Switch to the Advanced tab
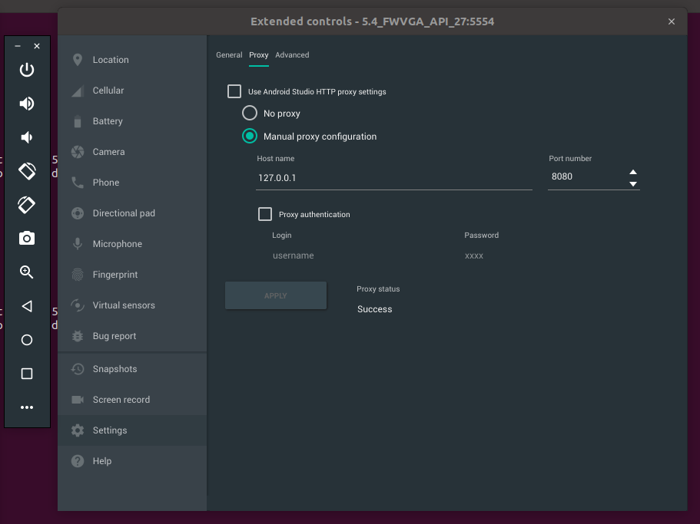 point(292,54)
